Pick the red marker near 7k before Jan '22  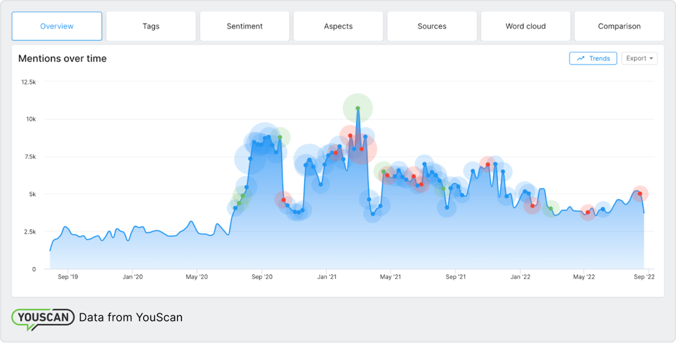coord(487,165)
